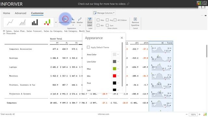Switch to the Advanced tab
Image resolution: width=208 pixels, height=117 pixels.
20,13
